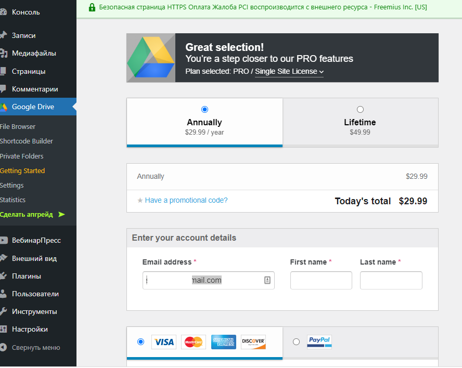Click the star icon beside promotional code

coord(140,200)
